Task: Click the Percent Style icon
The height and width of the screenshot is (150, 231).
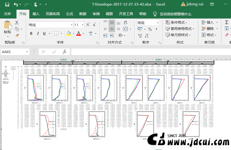Action: pyautogui.click(x=150, y=29)
